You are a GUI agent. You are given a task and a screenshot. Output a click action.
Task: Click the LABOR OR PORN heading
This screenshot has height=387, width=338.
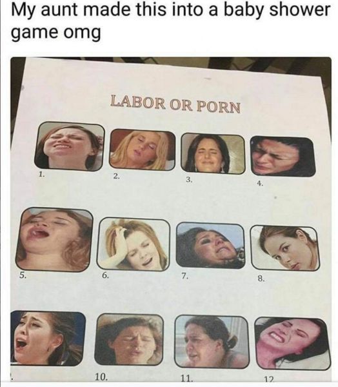pos(175,104)
